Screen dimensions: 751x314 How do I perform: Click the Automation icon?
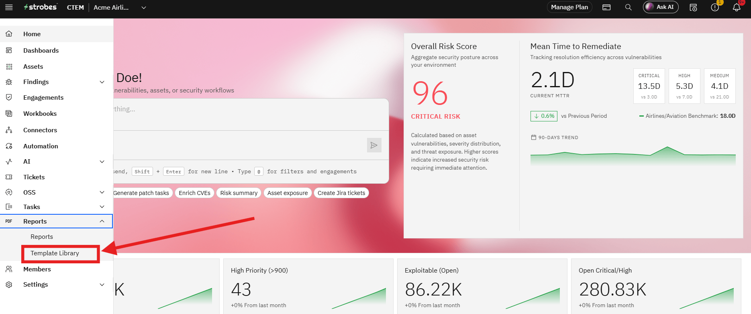[9, 146]
